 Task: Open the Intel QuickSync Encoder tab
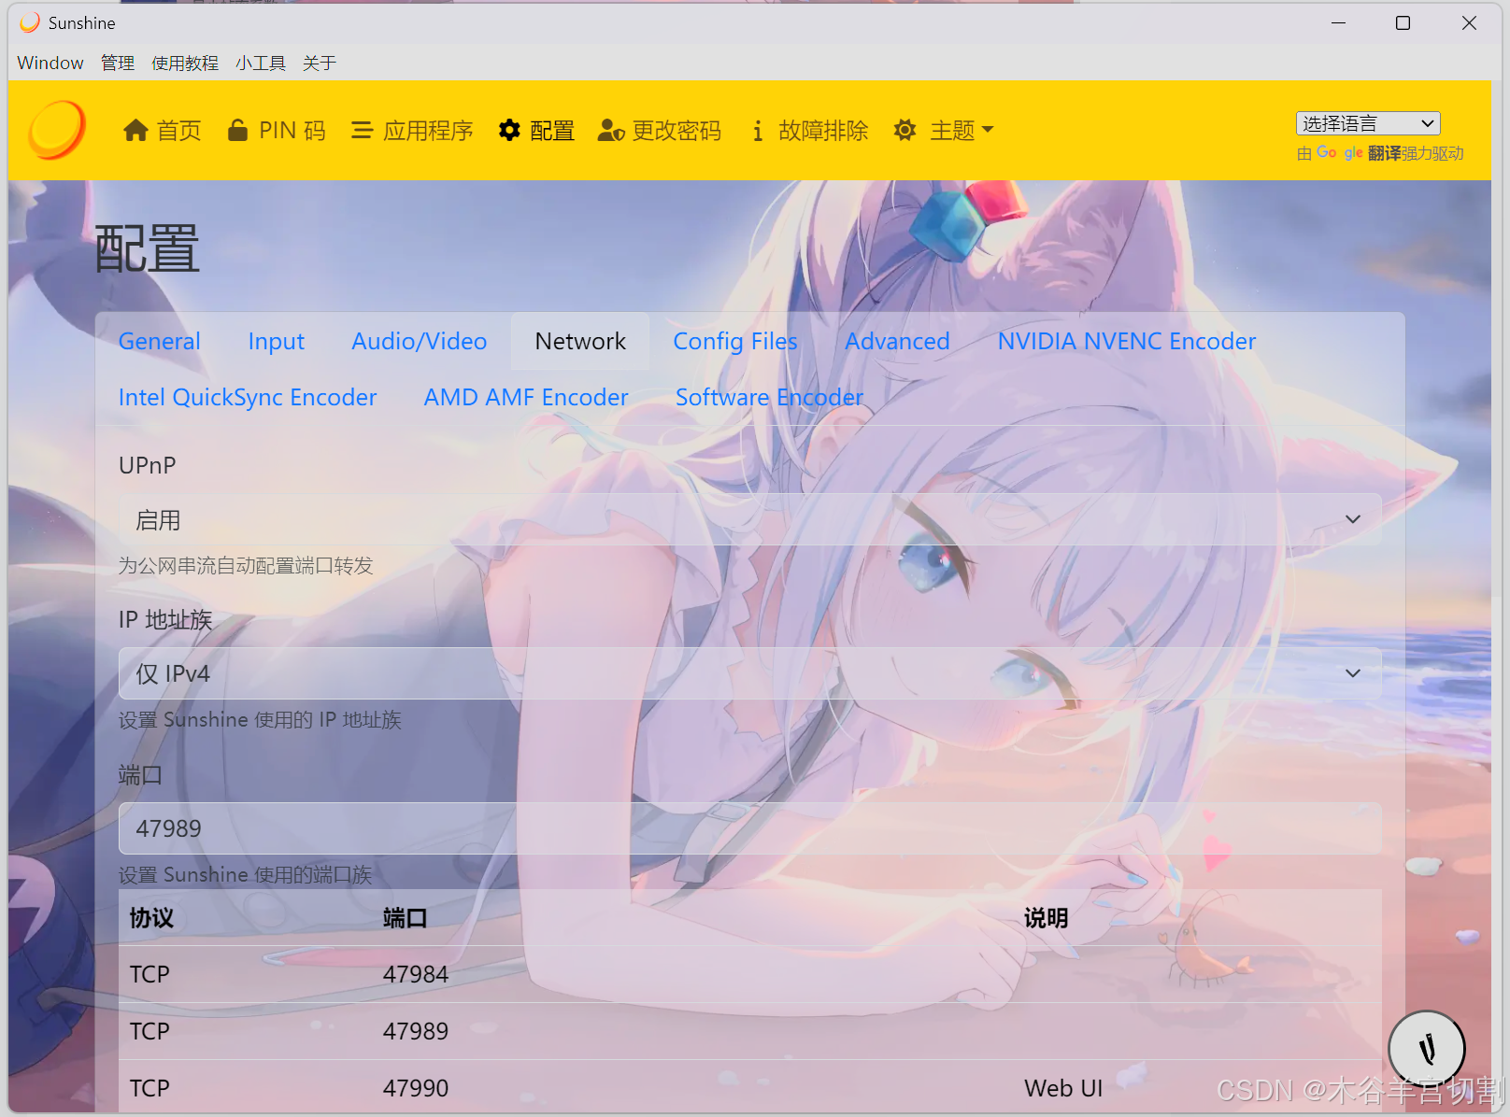[248, 397]
